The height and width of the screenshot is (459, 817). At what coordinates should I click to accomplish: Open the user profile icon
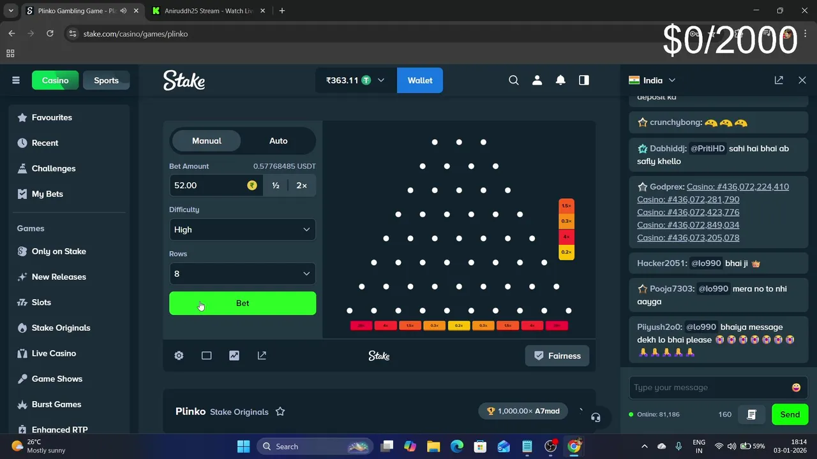click(x=537, y=80)
